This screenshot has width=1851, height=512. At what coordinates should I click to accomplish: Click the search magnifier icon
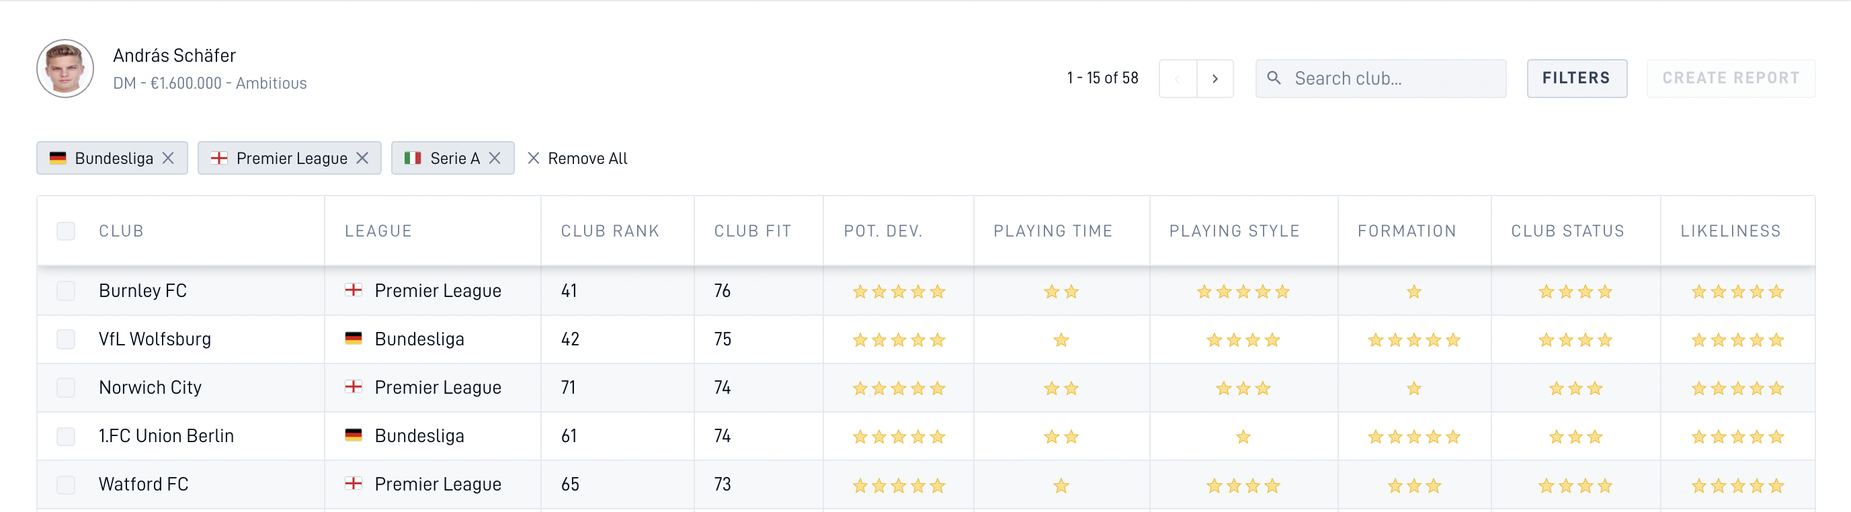[x=1274, y=77]
